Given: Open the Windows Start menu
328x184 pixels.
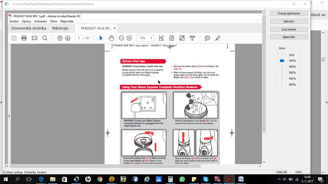Looking at the screenshot, I should coord(6,179).
